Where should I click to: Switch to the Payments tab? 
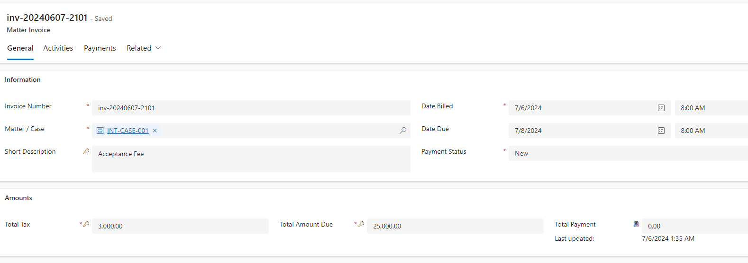(100, 48)
